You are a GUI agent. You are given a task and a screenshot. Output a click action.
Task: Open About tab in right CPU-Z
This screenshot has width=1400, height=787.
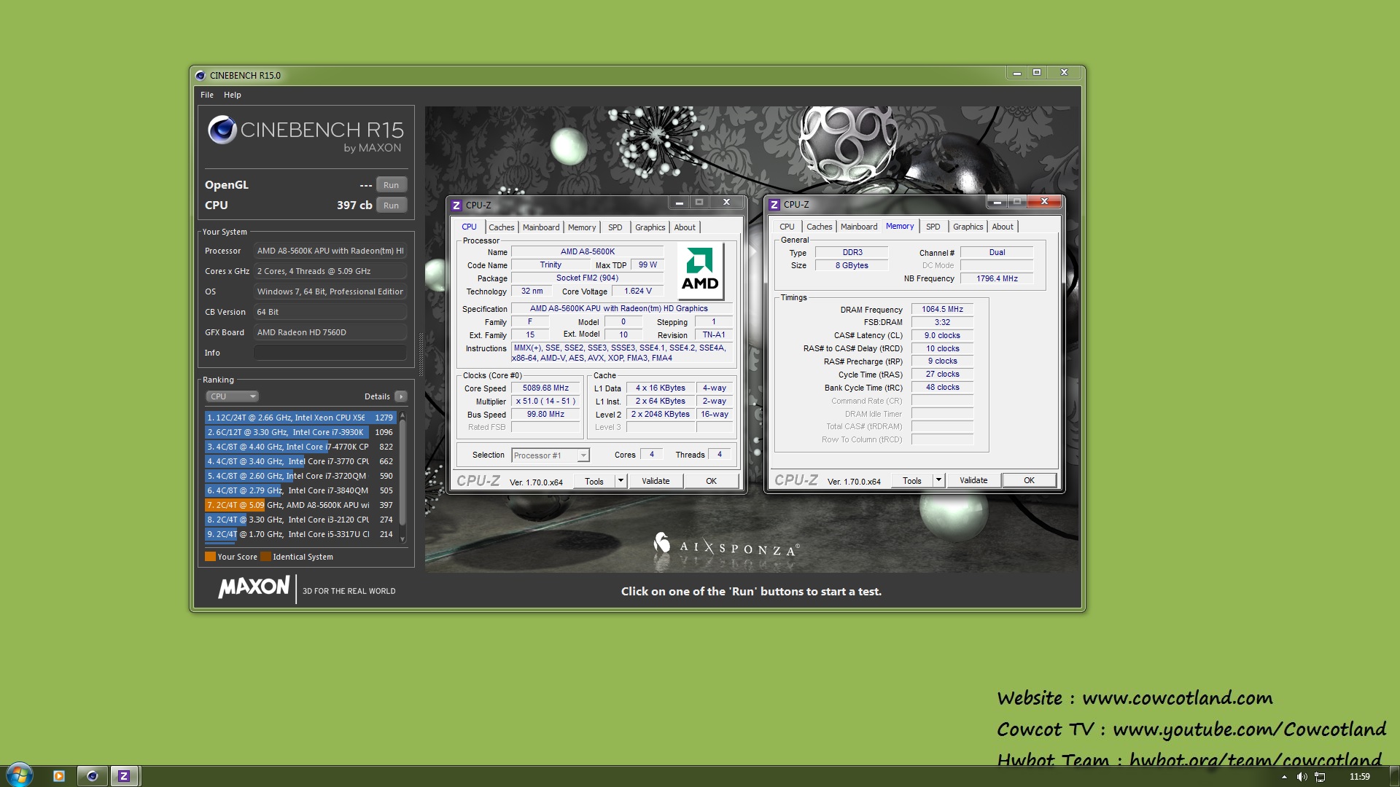point(1003,227)
